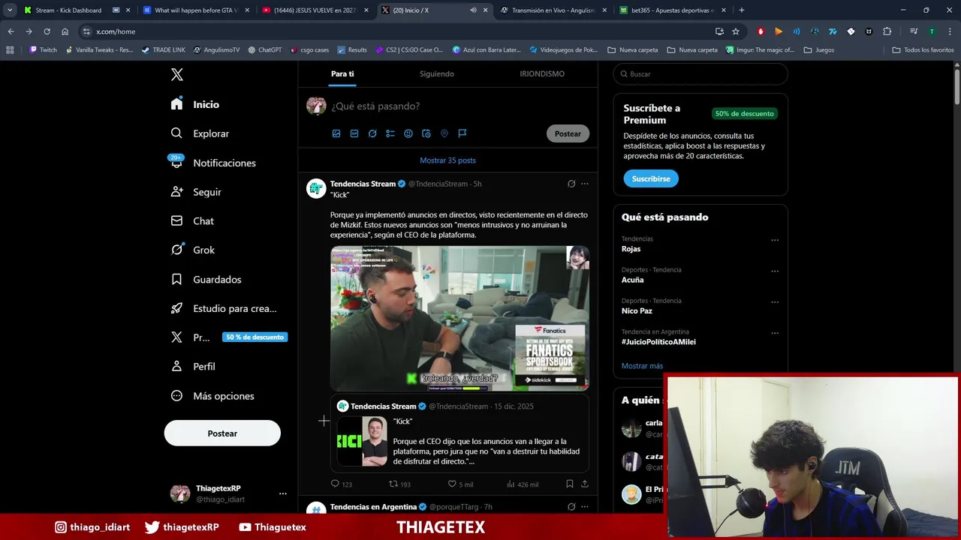This screenshot has height=540, width=961.
Task: Switch to bet365 browser tab
Action: [x=673, y=10]
